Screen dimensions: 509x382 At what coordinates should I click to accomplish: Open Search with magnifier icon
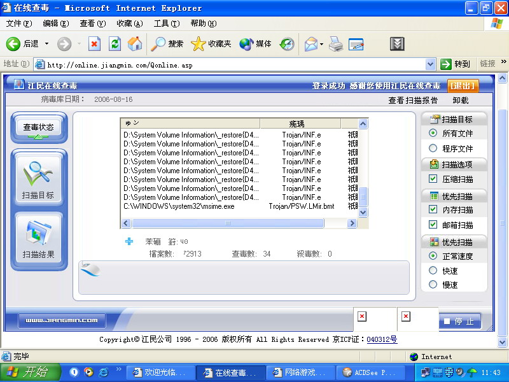pos(158,44)
